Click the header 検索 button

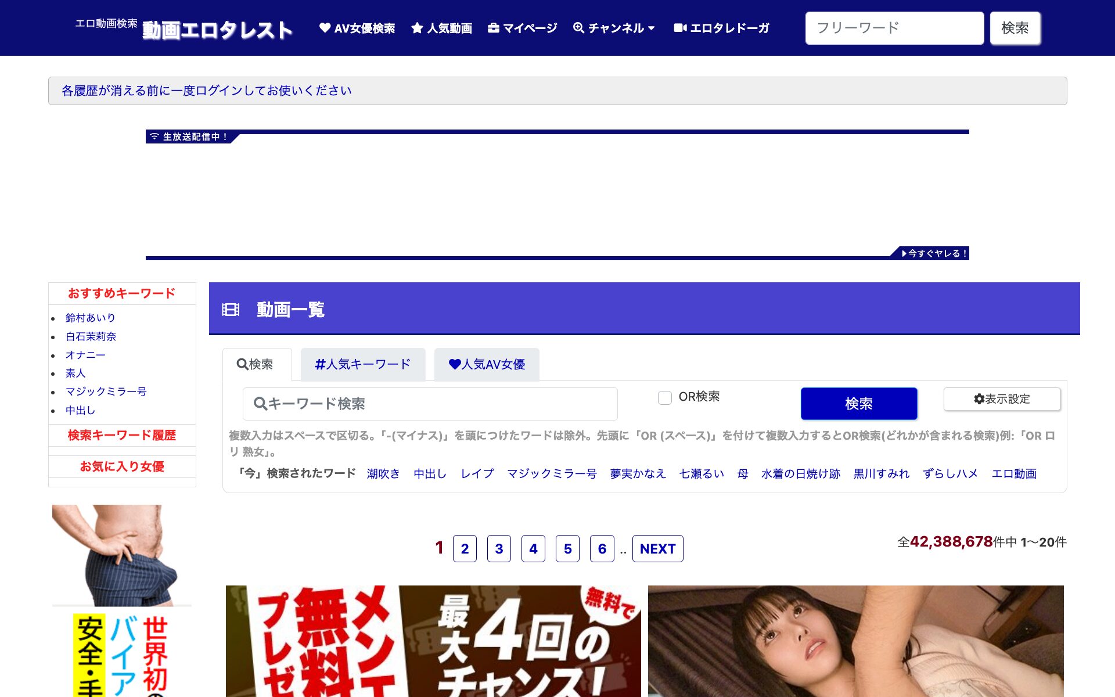(x=1015, y=28)
